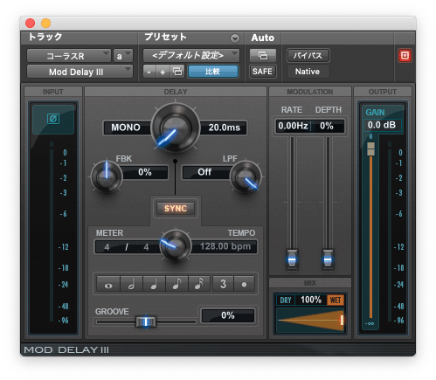The image size is (436, 380).
Task: Click the red target plug-in button
Action: pyautogui.click(x=405, y=55)
